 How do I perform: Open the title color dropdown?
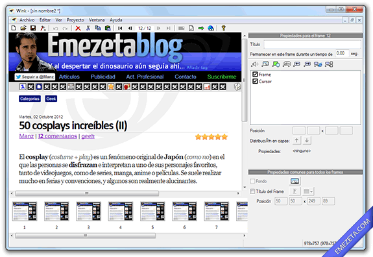pyautogui.click(x=308, y=191)
